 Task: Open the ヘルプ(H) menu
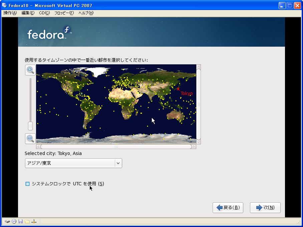tap(86, 13)
